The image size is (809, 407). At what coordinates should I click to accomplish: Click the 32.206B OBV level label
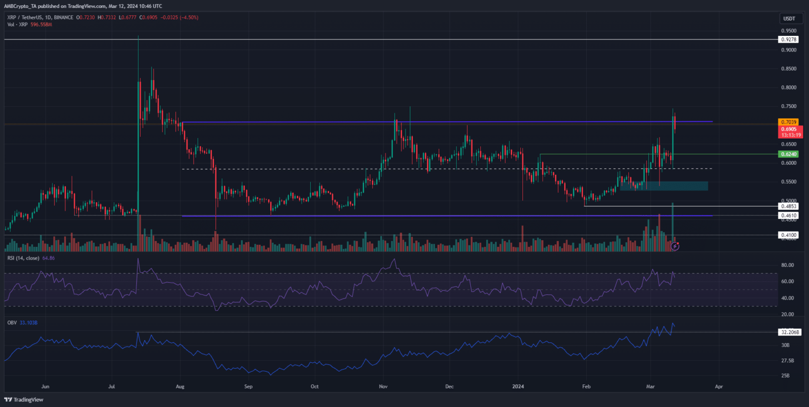790,332
